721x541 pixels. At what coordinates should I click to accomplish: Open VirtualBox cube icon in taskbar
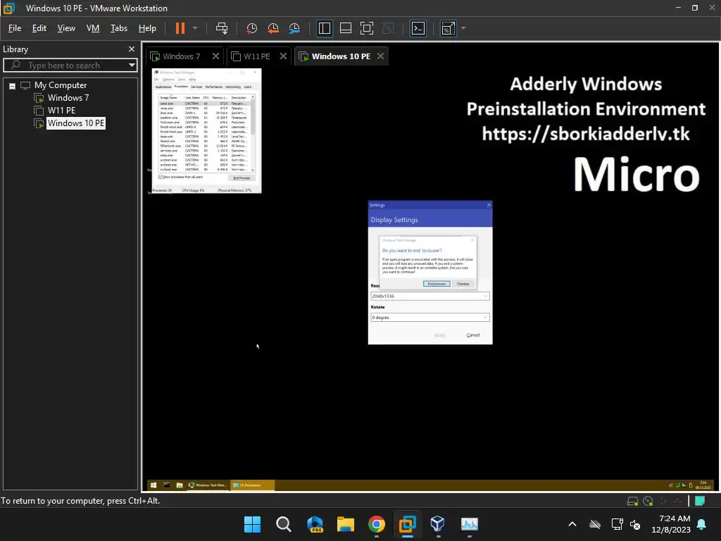[438, 524]
